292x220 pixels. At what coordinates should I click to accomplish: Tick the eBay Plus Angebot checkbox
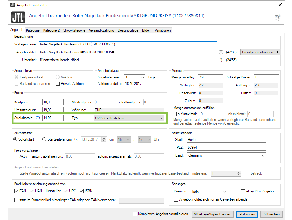(x=243, y=191)
